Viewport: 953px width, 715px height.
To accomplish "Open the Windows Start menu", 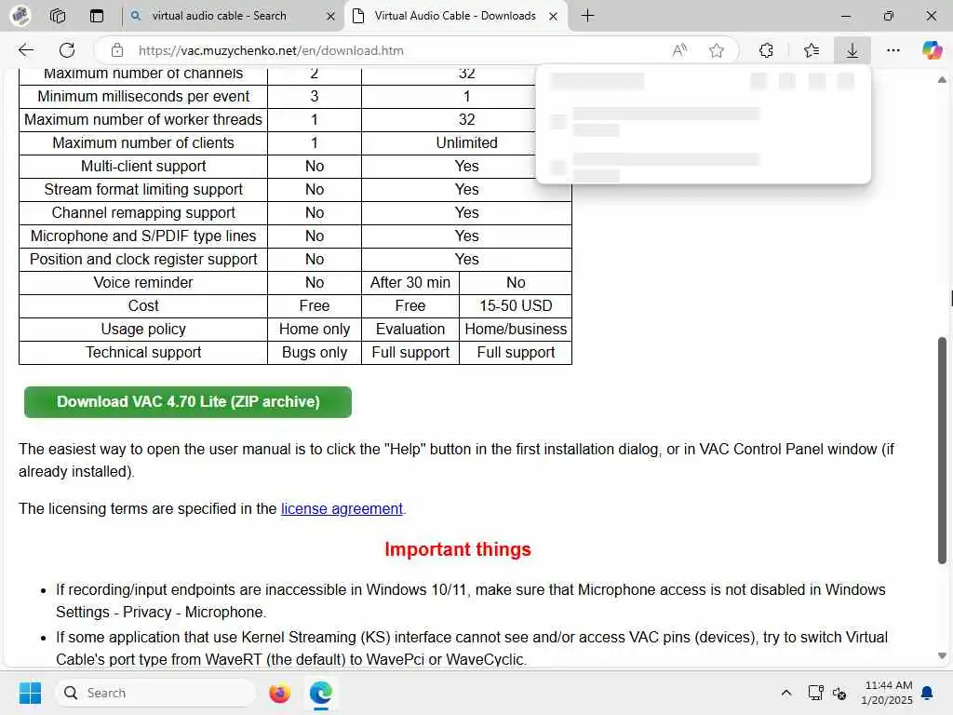I will pyautogui.click(x=30, y=693).
